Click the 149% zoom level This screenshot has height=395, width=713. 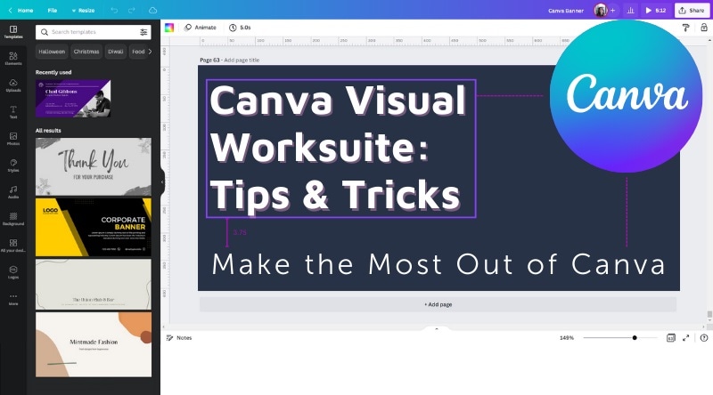click(x=567, y=338)
